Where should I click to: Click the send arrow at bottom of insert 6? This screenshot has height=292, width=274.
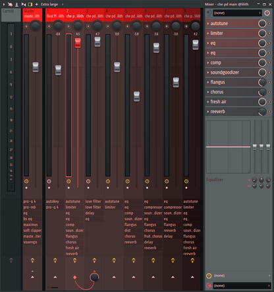point(153,278)
